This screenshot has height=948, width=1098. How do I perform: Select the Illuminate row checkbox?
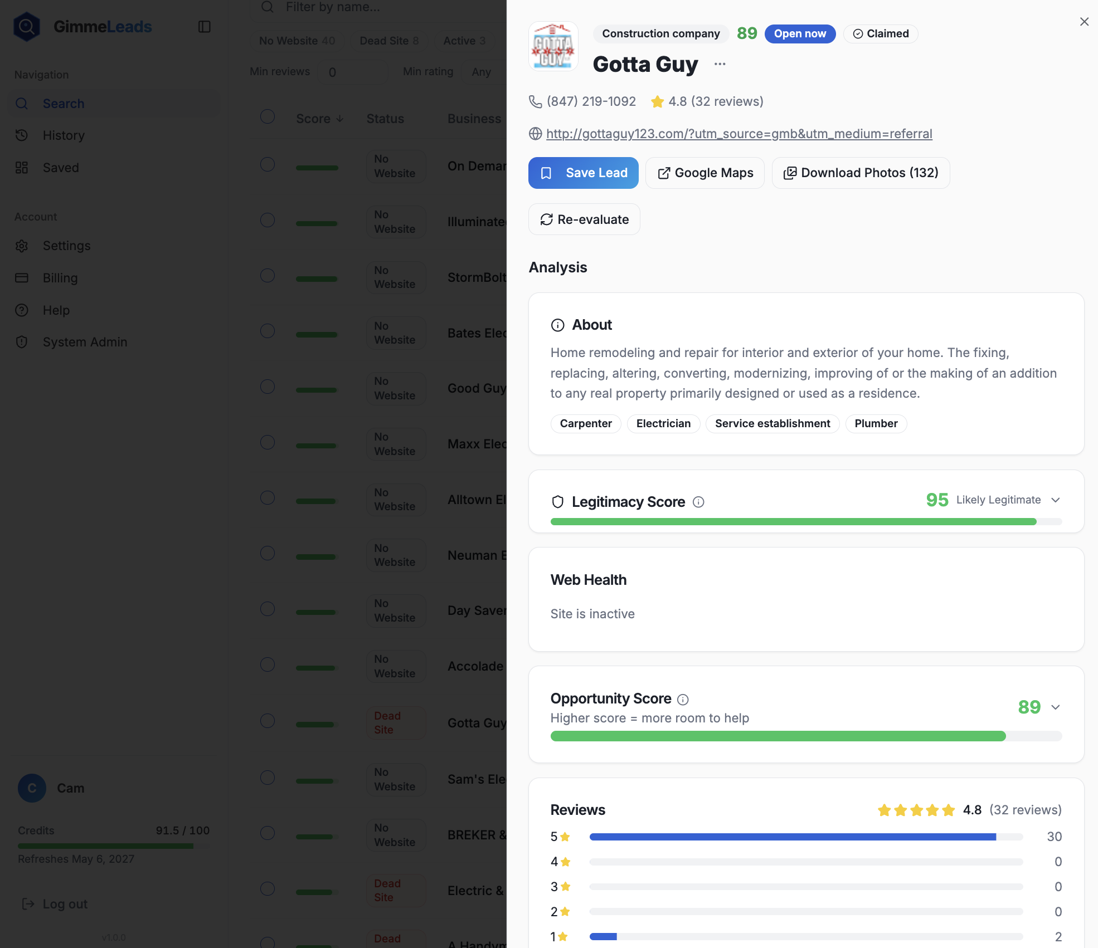coord(268,220)
